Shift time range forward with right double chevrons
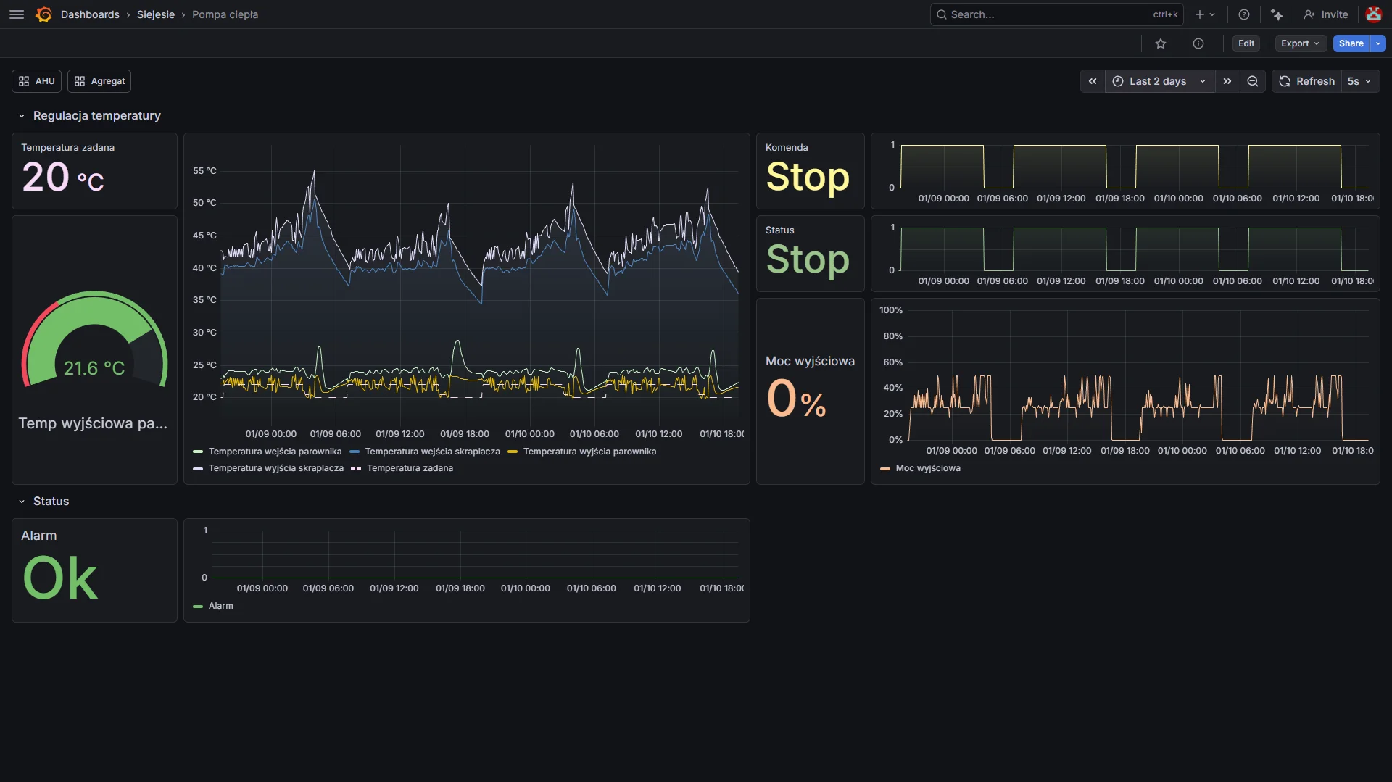This screenshot has height=782, width=1392. 1228,81
